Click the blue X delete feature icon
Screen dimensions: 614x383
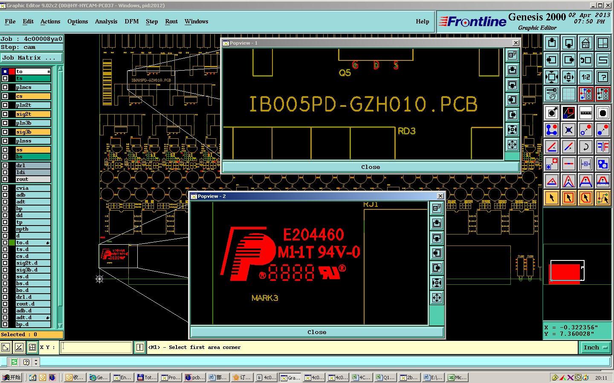pyautogui.click(x=569, y=130)
